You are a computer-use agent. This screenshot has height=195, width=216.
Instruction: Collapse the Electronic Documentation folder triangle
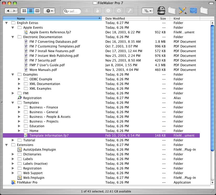[x=13, y=37]
